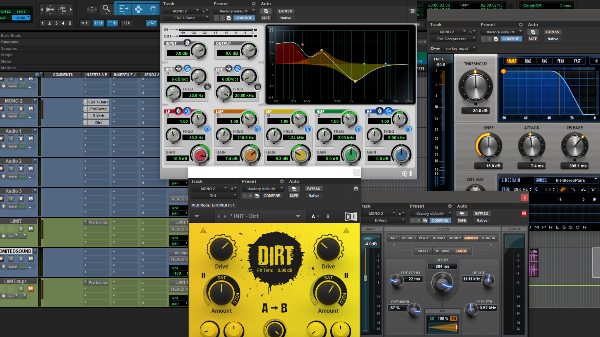The width and height of the screenshot is (600, 337).
Task: Click key input icon in Pro Compressor
Action: click(x=435, y=48)
